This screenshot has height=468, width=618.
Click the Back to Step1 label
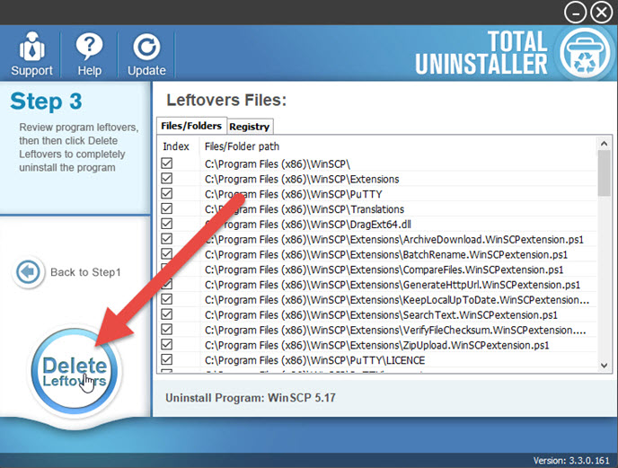[85, 272]
